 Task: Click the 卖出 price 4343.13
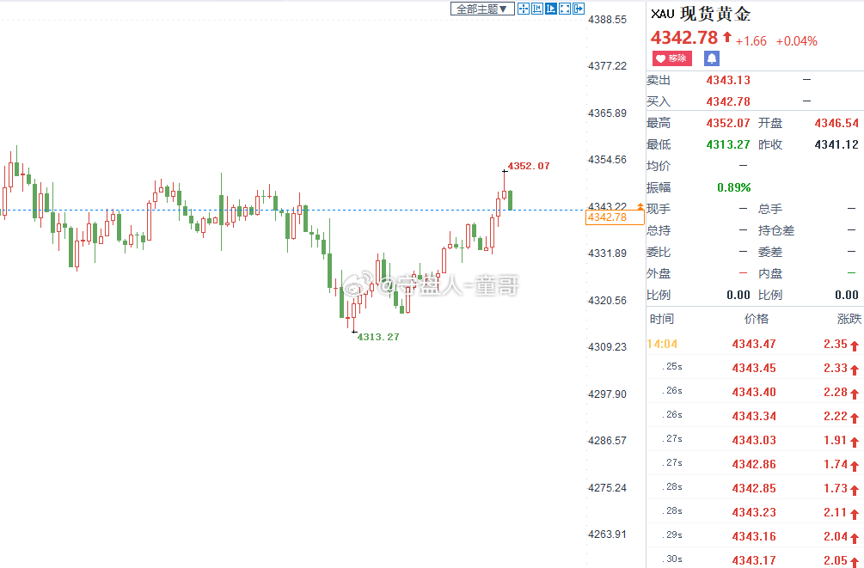728,81
